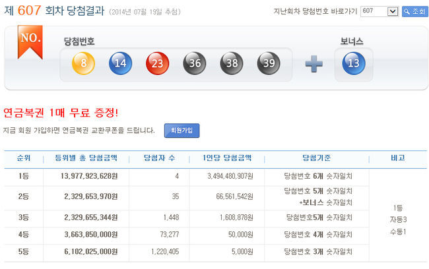Click the 순위 column header
This screenshot has height=269, width=429.
(x=23, y=159)
